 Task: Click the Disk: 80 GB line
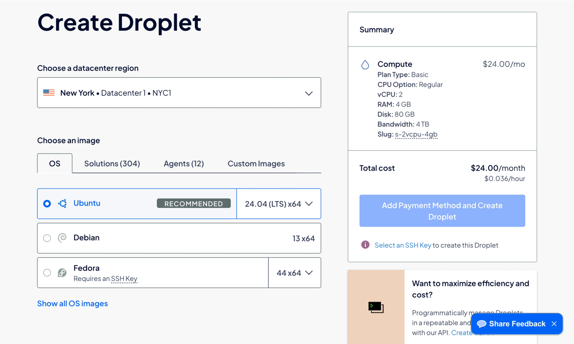pyautogui.click(x=396, y=114)
